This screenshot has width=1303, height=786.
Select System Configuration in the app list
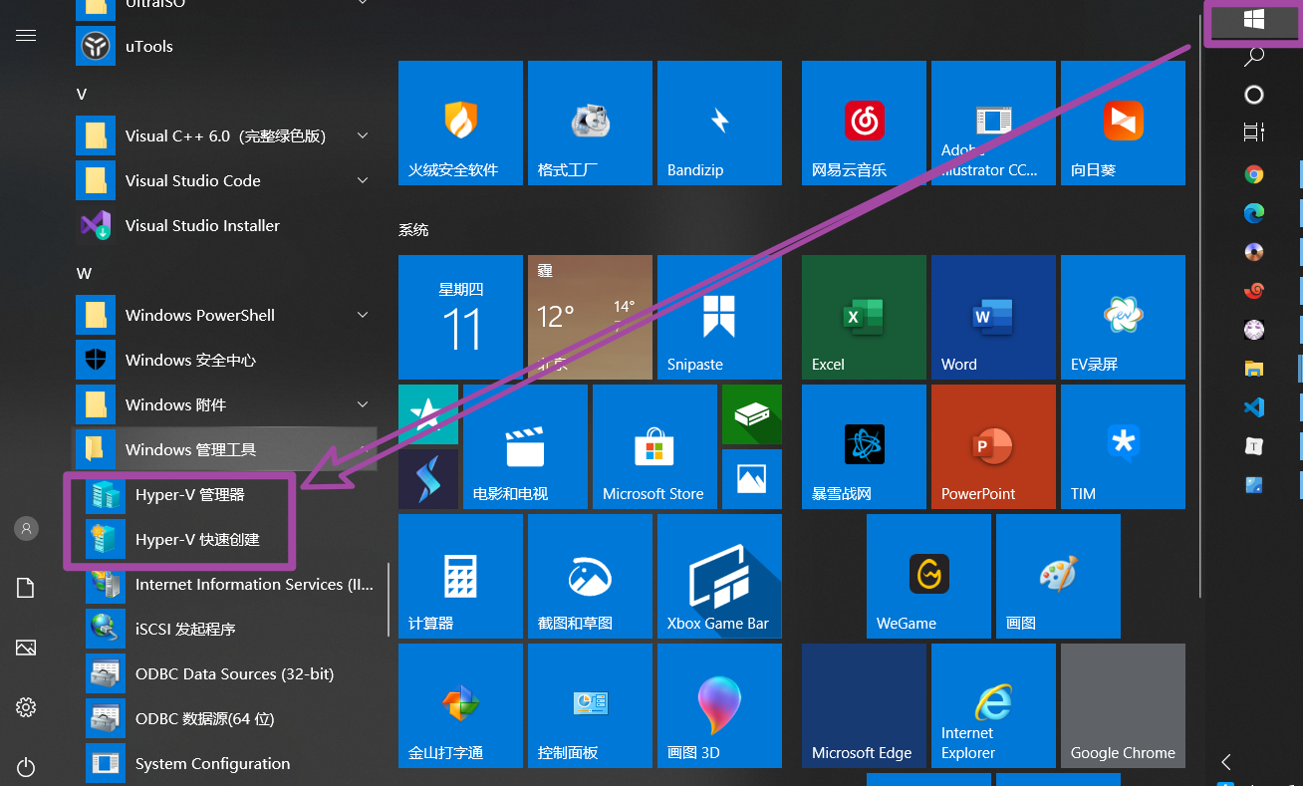[x=212, y=763]
